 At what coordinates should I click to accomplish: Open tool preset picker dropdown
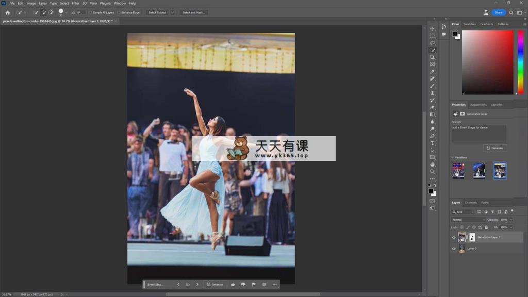tap(25, 12)
